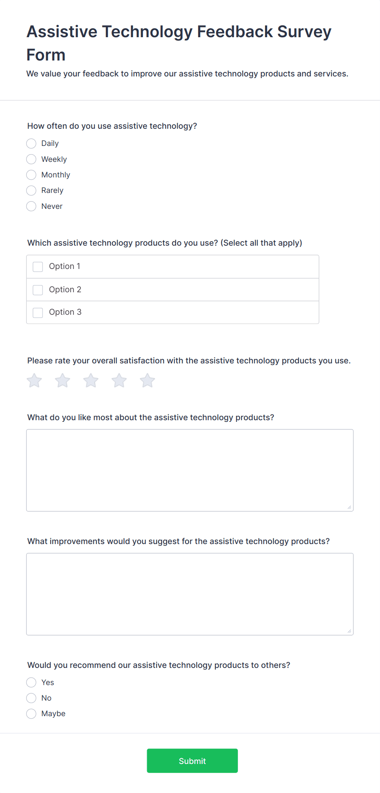Check the Option 1 checkbox
This screenshot has width=380, height=793.
click(38, 267)
